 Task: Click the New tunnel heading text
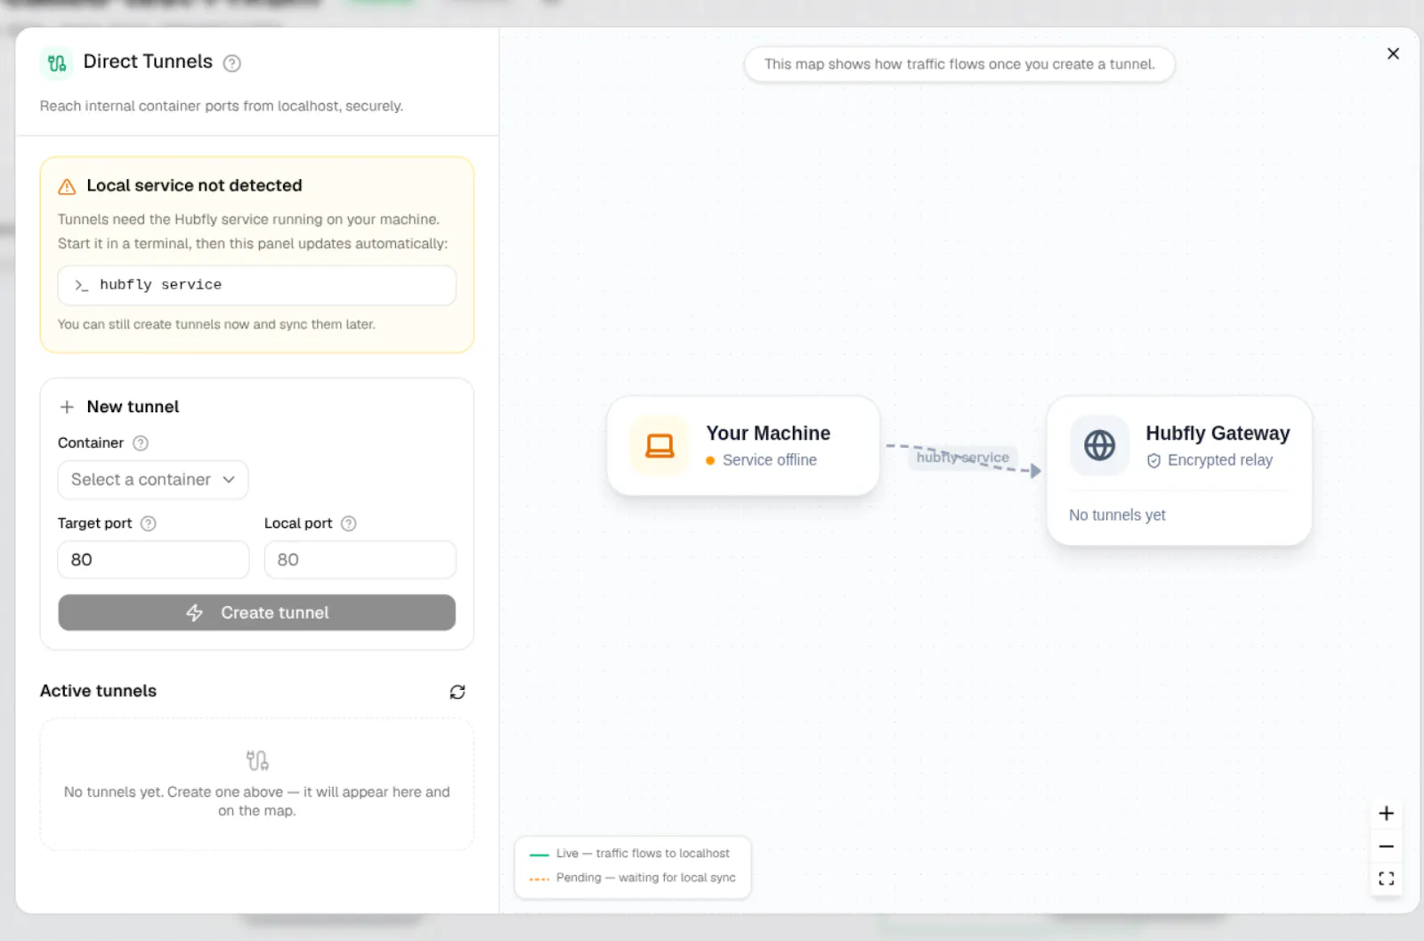(x=133, y=407)
